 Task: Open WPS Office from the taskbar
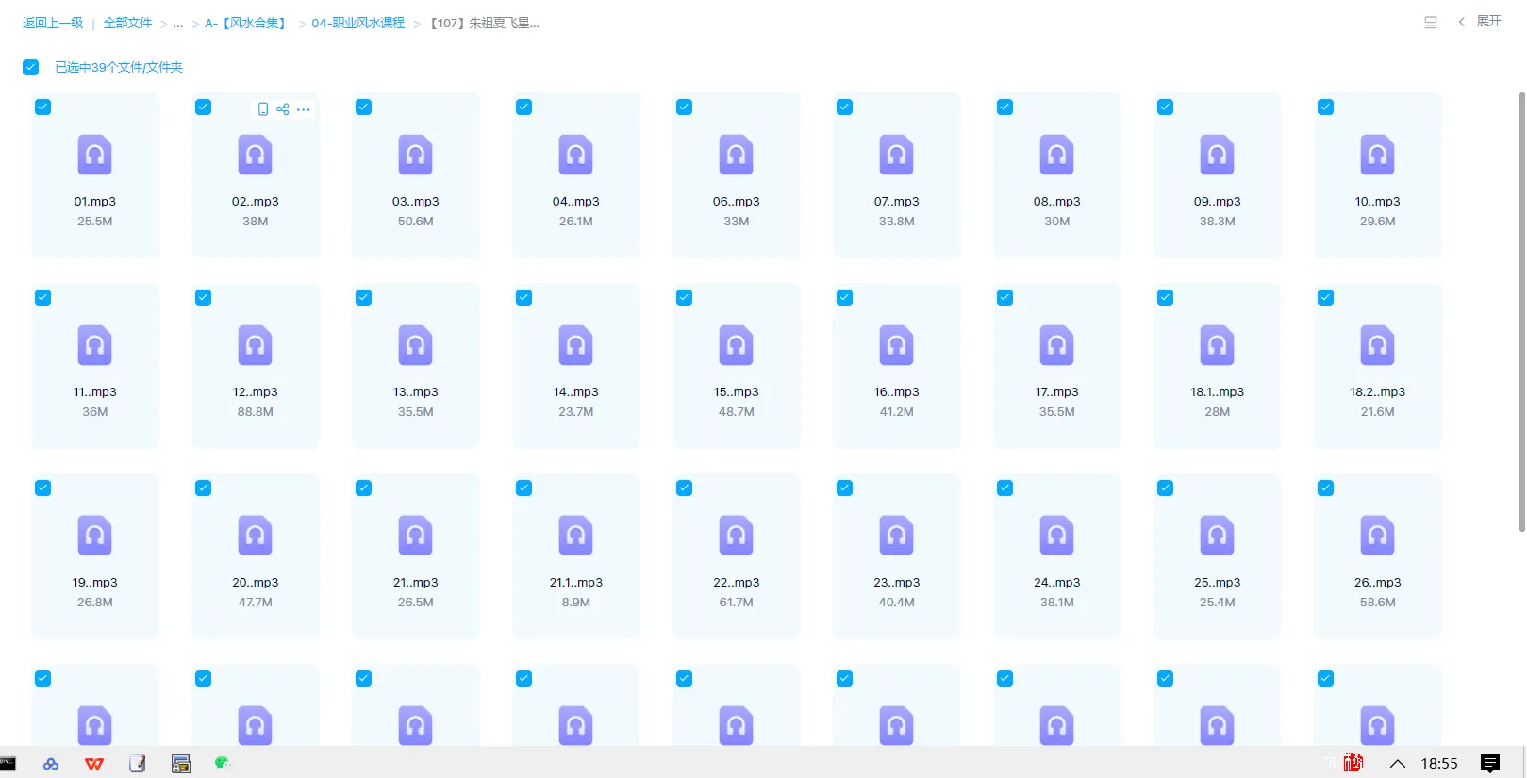(x=94, y=764)
